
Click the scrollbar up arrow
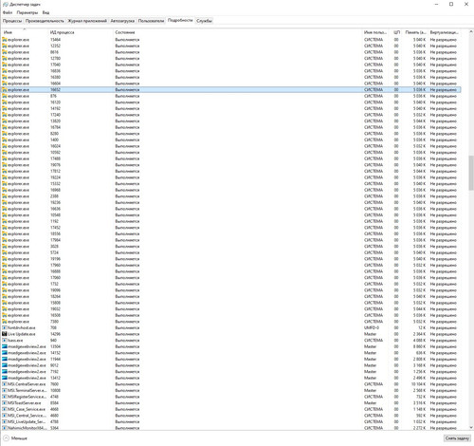(471, 32)
